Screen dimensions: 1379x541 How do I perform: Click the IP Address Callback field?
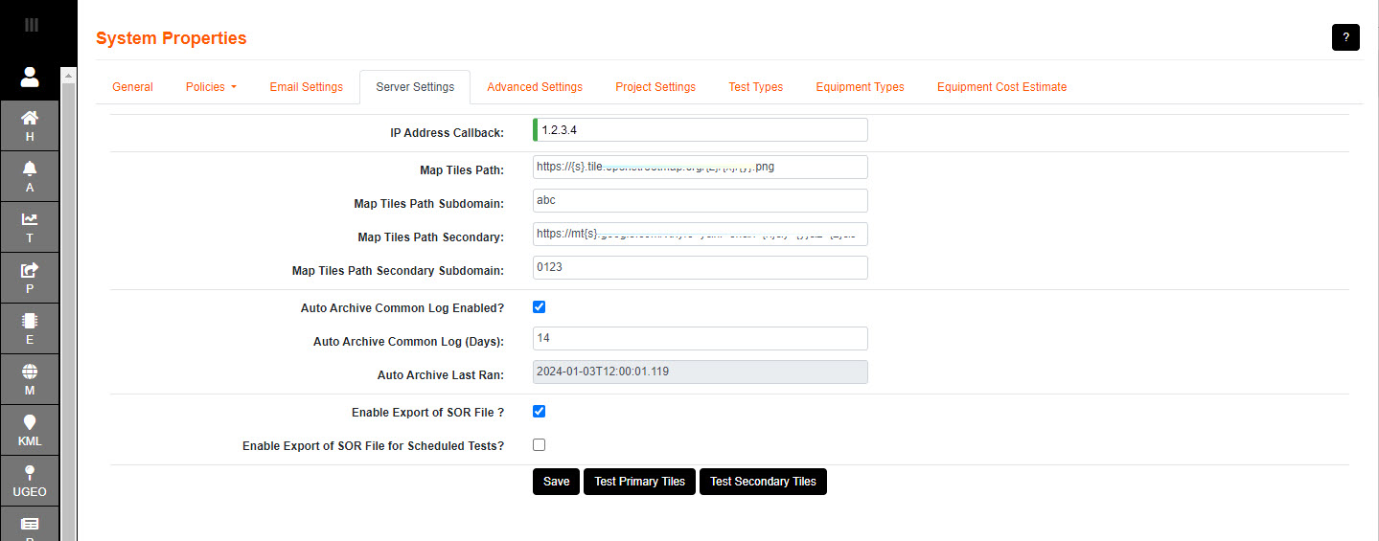(x=701, y=130)
